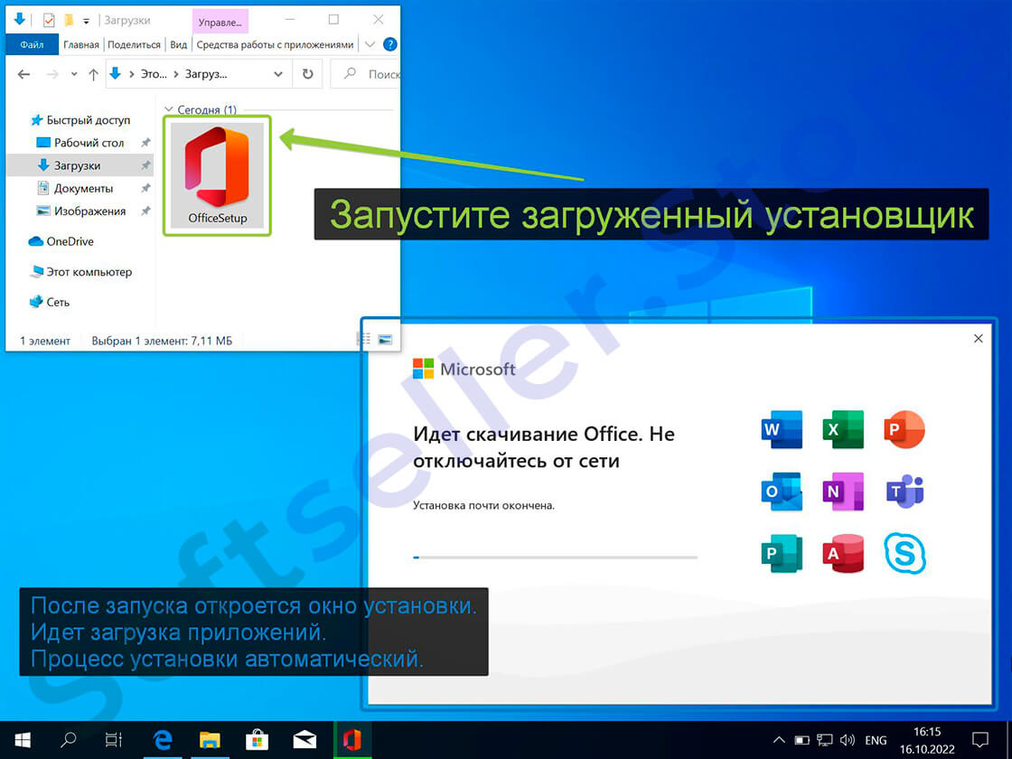
Task: Click the Skype icon in the Office installer
Action: 904,553
